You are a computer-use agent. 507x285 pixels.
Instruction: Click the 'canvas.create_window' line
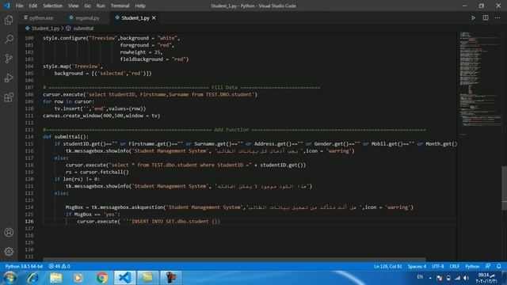(x=101, y=116)
